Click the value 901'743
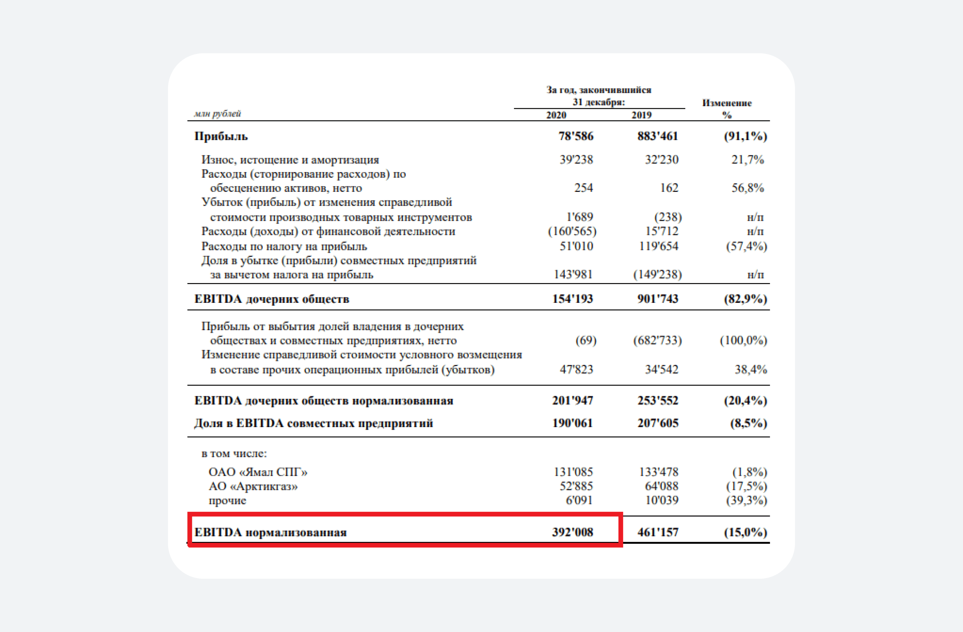 tap(657, 299)
